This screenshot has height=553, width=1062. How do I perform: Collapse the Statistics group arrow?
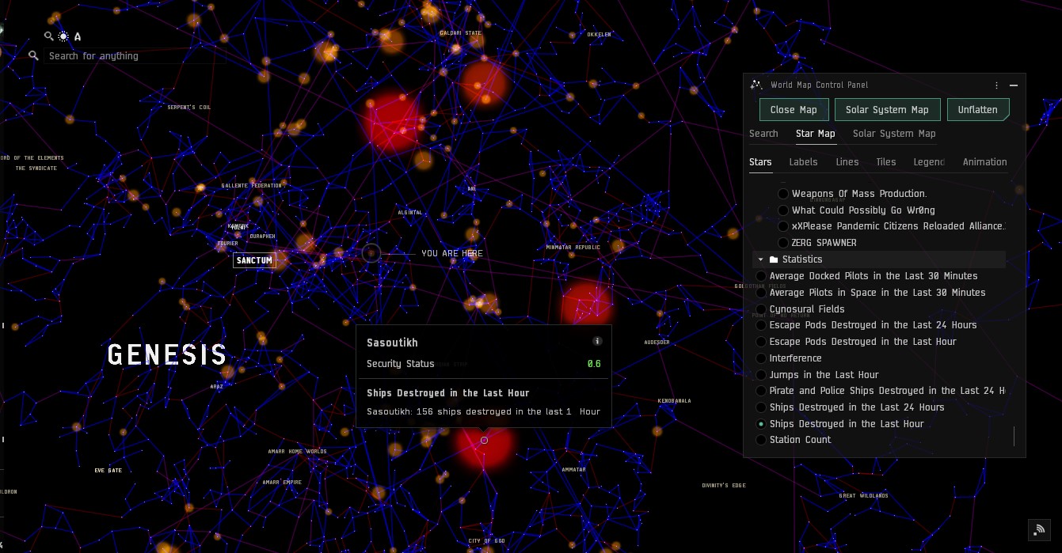[x=761, y=259]
